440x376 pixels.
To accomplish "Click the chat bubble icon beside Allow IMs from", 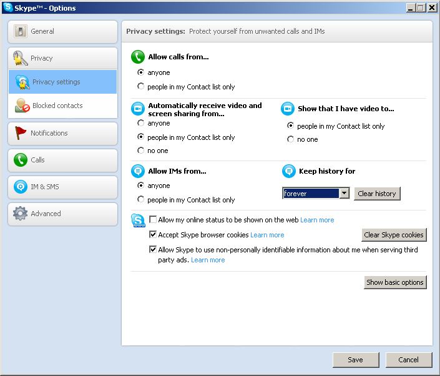I will tap(138, 171).
